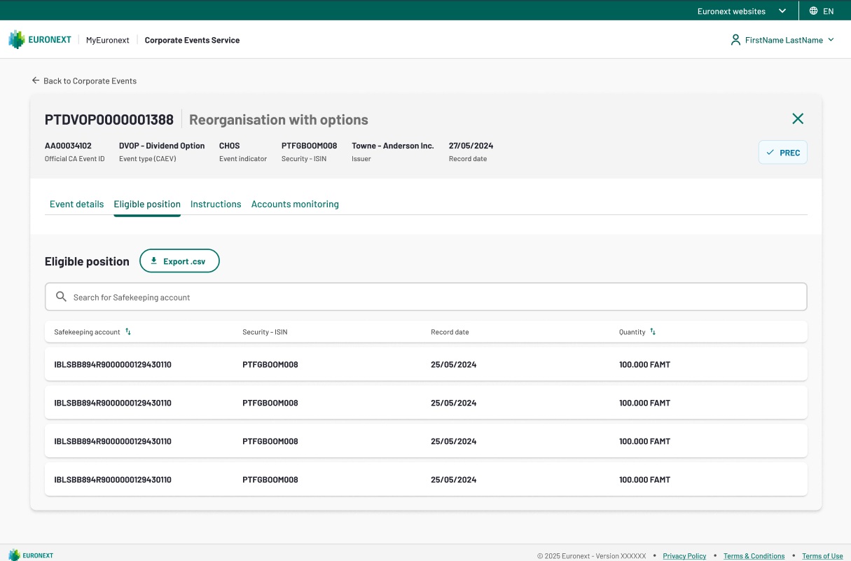Click Corporate Events Service header link
Screen dimensions: 851x561
pos(192,40)
